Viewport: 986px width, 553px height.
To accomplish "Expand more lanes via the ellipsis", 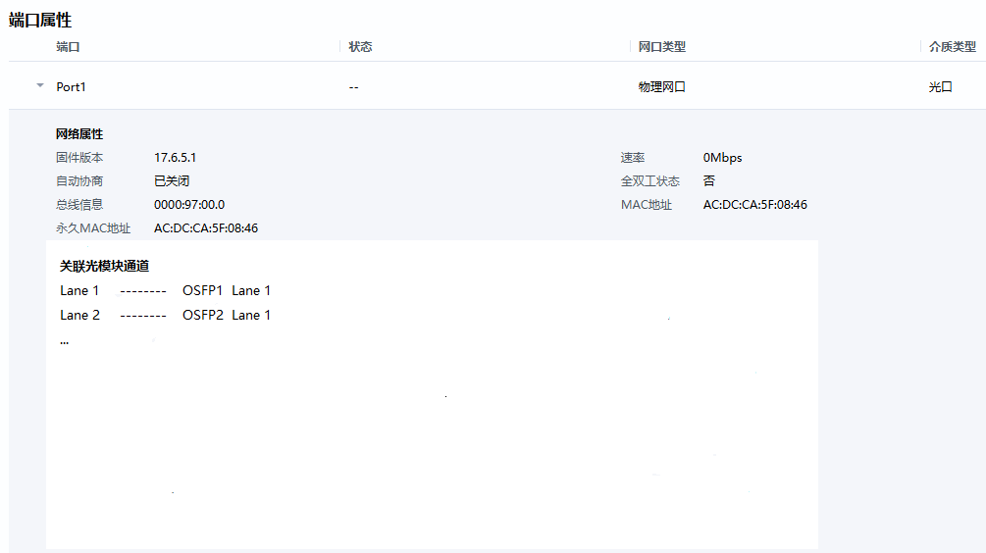I will (x=65, y=341).
